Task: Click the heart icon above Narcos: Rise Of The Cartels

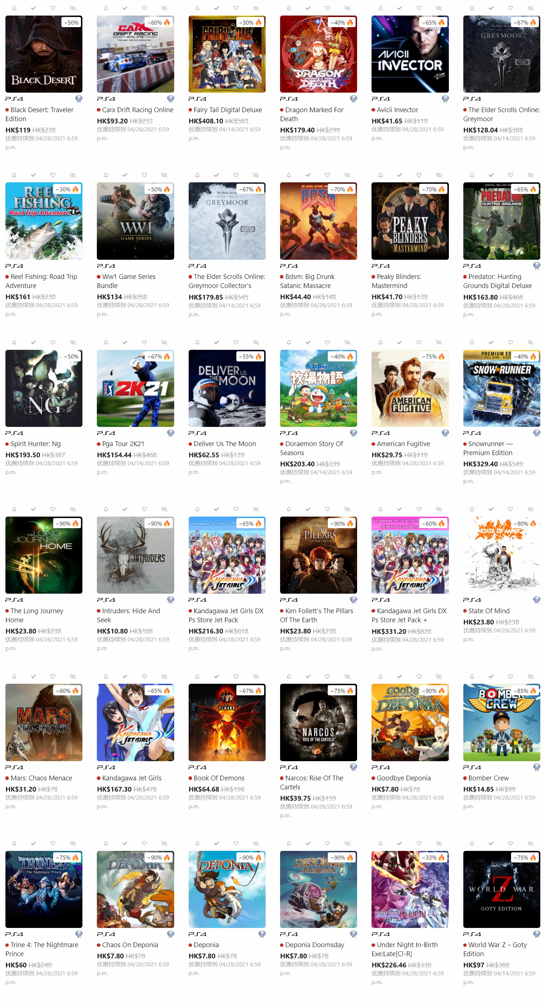Action: 327,677
